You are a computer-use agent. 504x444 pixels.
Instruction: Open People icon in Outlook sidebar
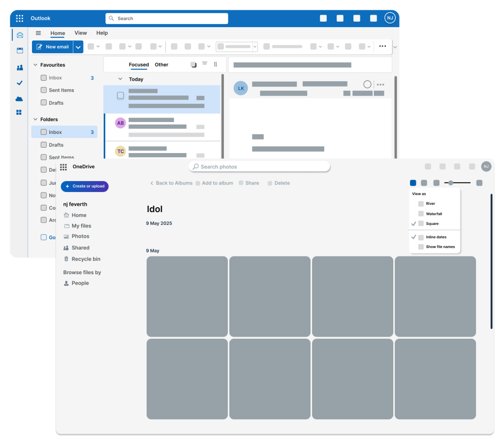tap(20, 67)
